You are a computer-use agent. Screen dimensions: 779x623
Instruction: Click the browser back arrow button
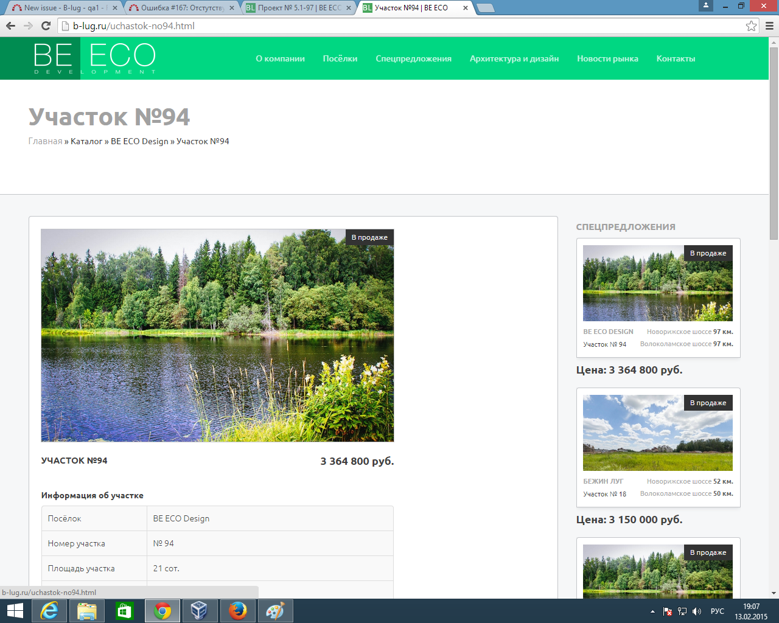tap(10, 26)
